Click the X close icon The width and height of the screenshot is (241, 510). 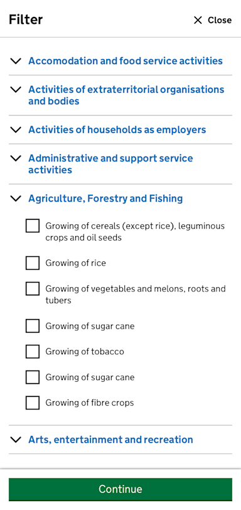tap(198, 20)
